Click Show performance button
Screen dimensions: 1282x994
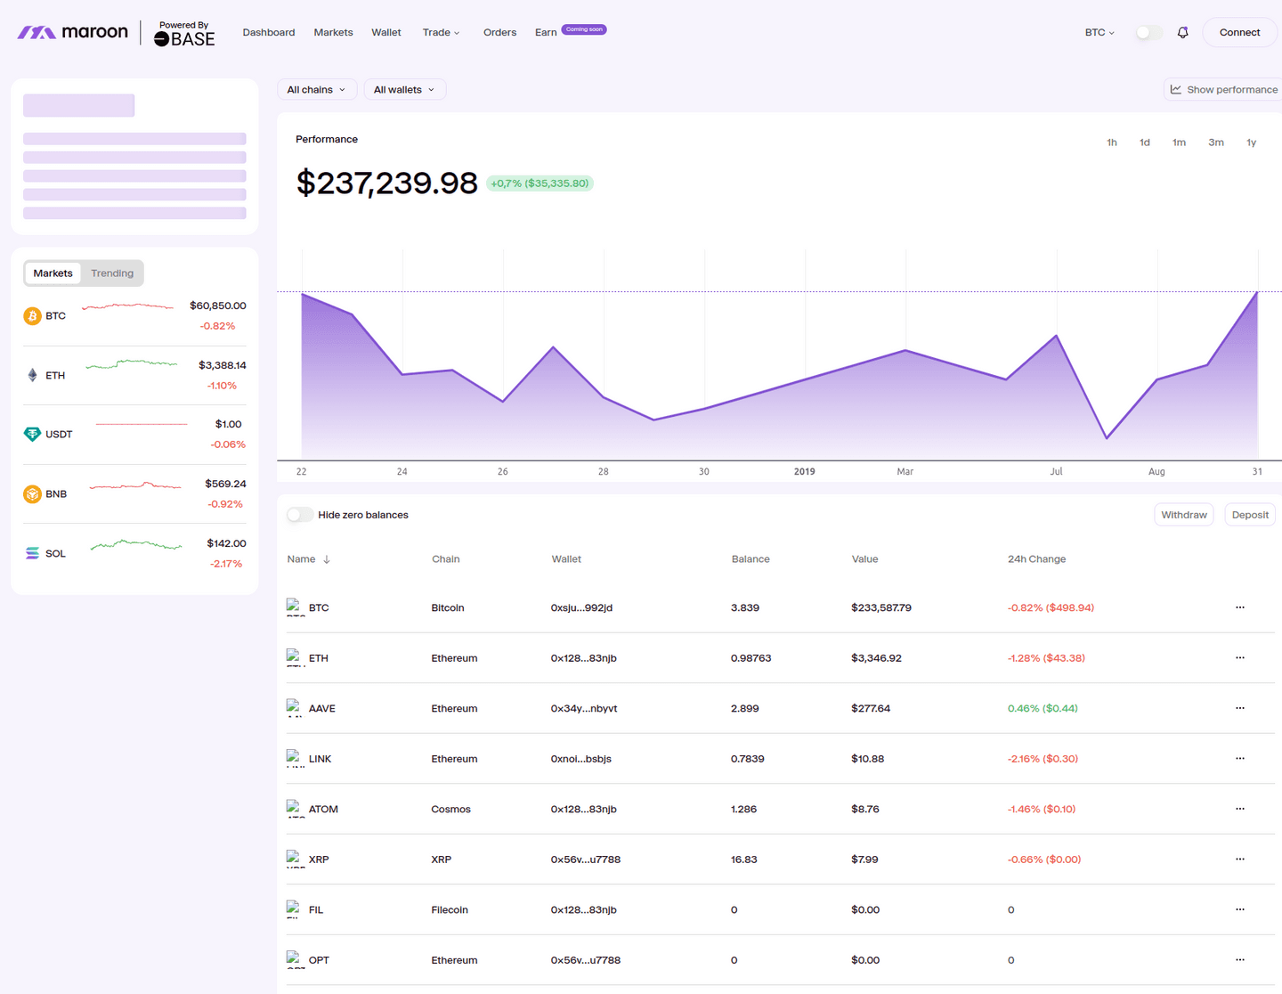pyautogui.click(x=1223, y=90)
